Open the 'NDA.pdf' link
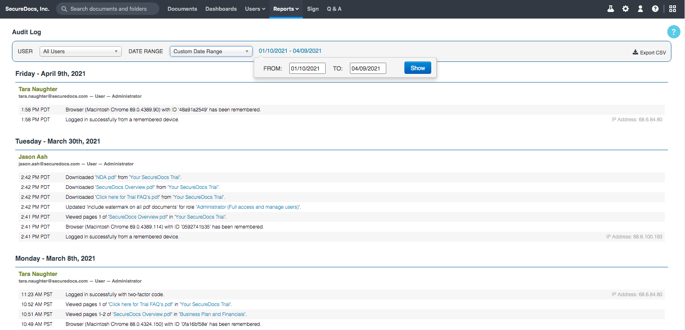 tap(106, 177)
